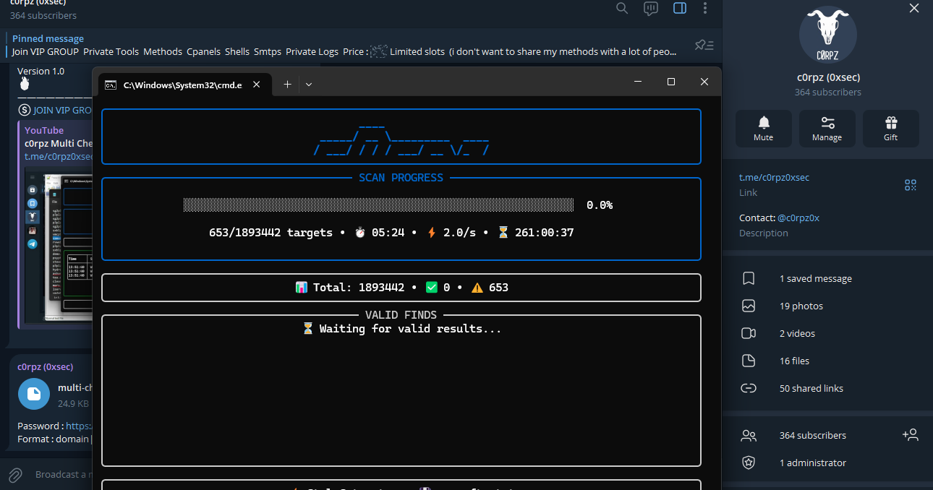The height and width of the screenshot is (490, 933).
Task: Click the Gift button
Action: point(890,129)
